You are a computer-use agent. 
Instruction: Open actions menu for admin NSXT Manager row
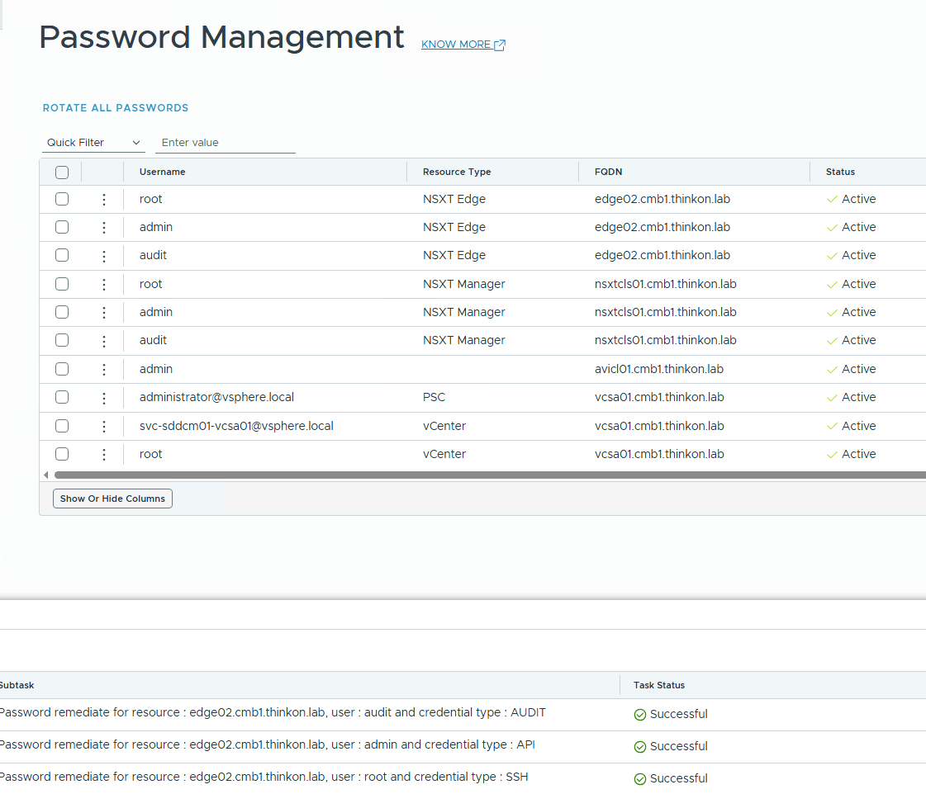(x=104, y=312)
